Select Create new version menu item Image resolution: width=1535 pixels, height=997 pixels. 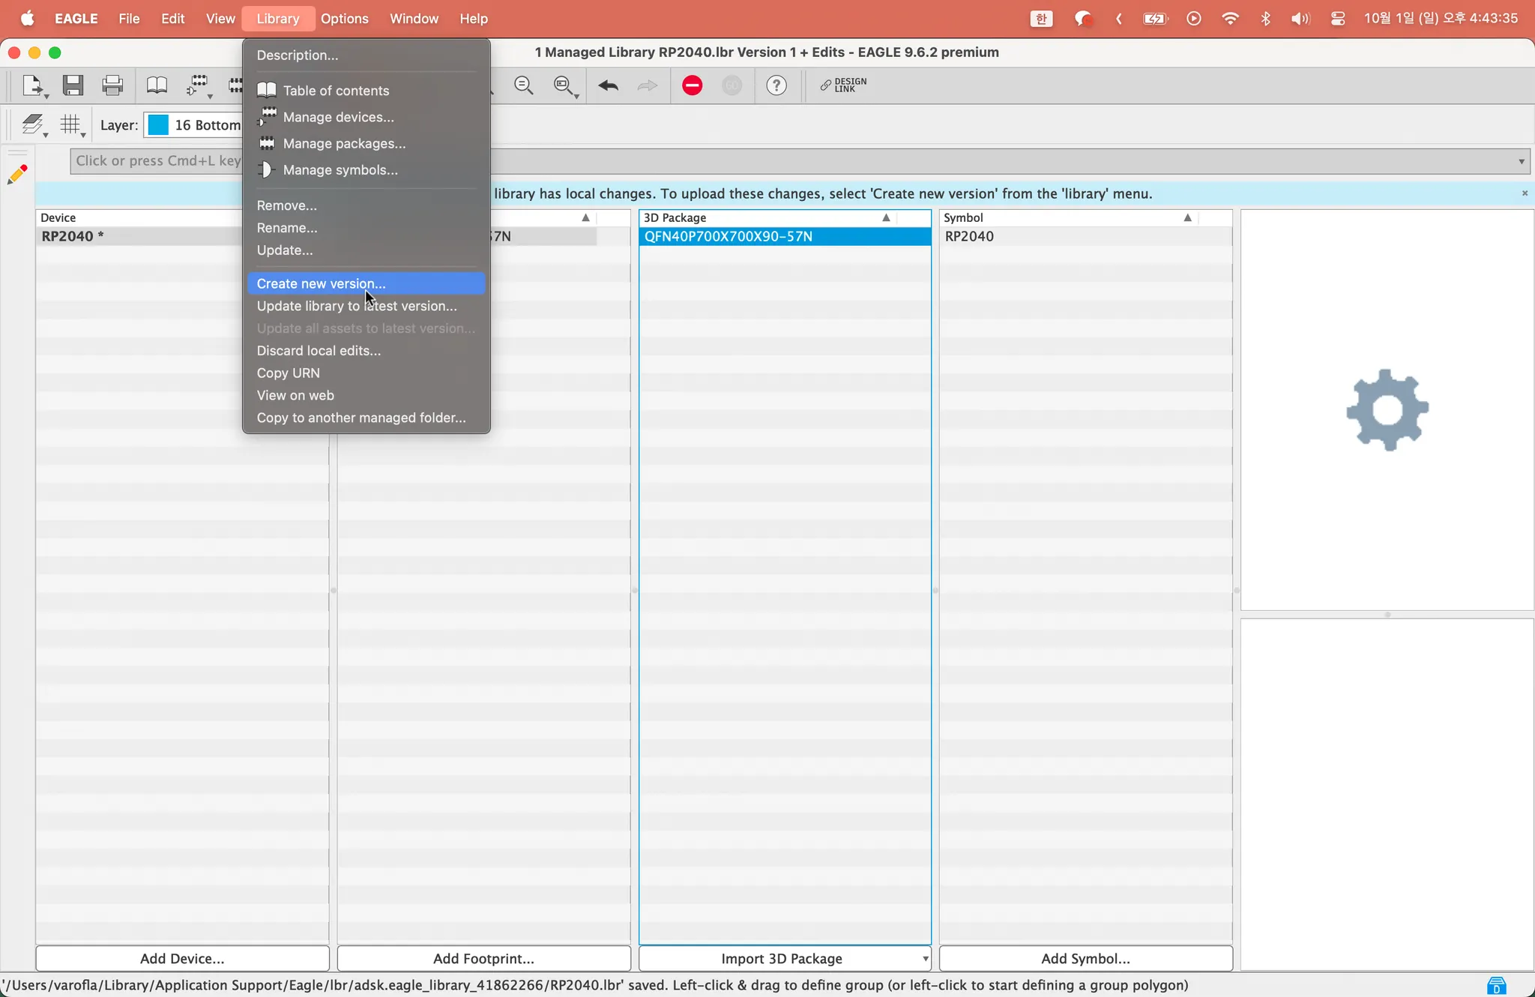[321, 283]
